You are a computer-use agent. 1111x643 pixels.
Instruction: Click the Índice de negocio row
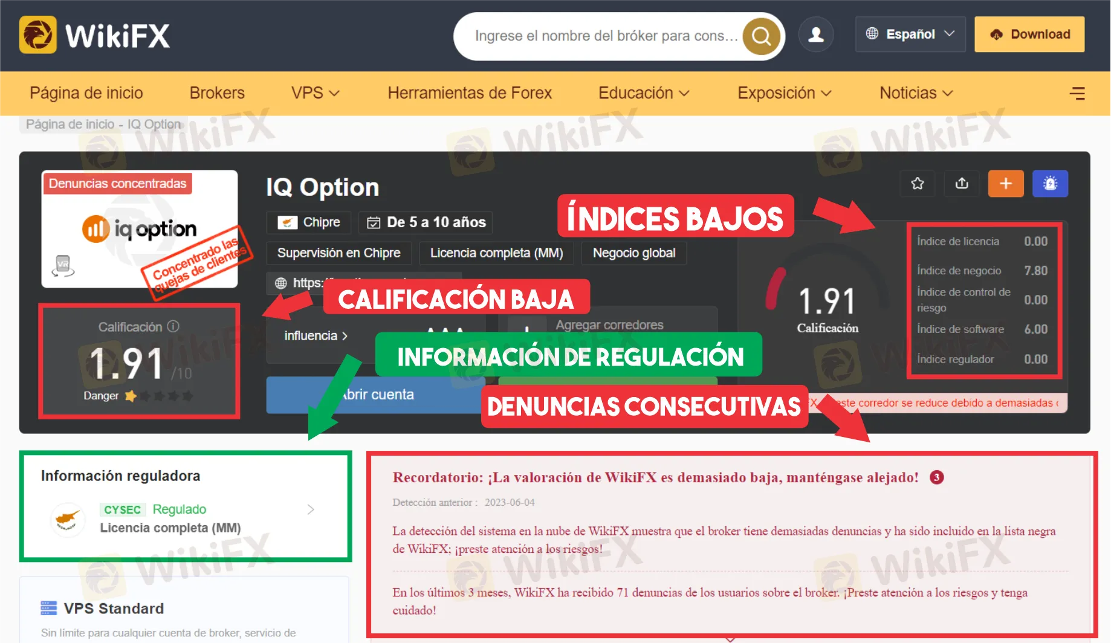point(982,271)
